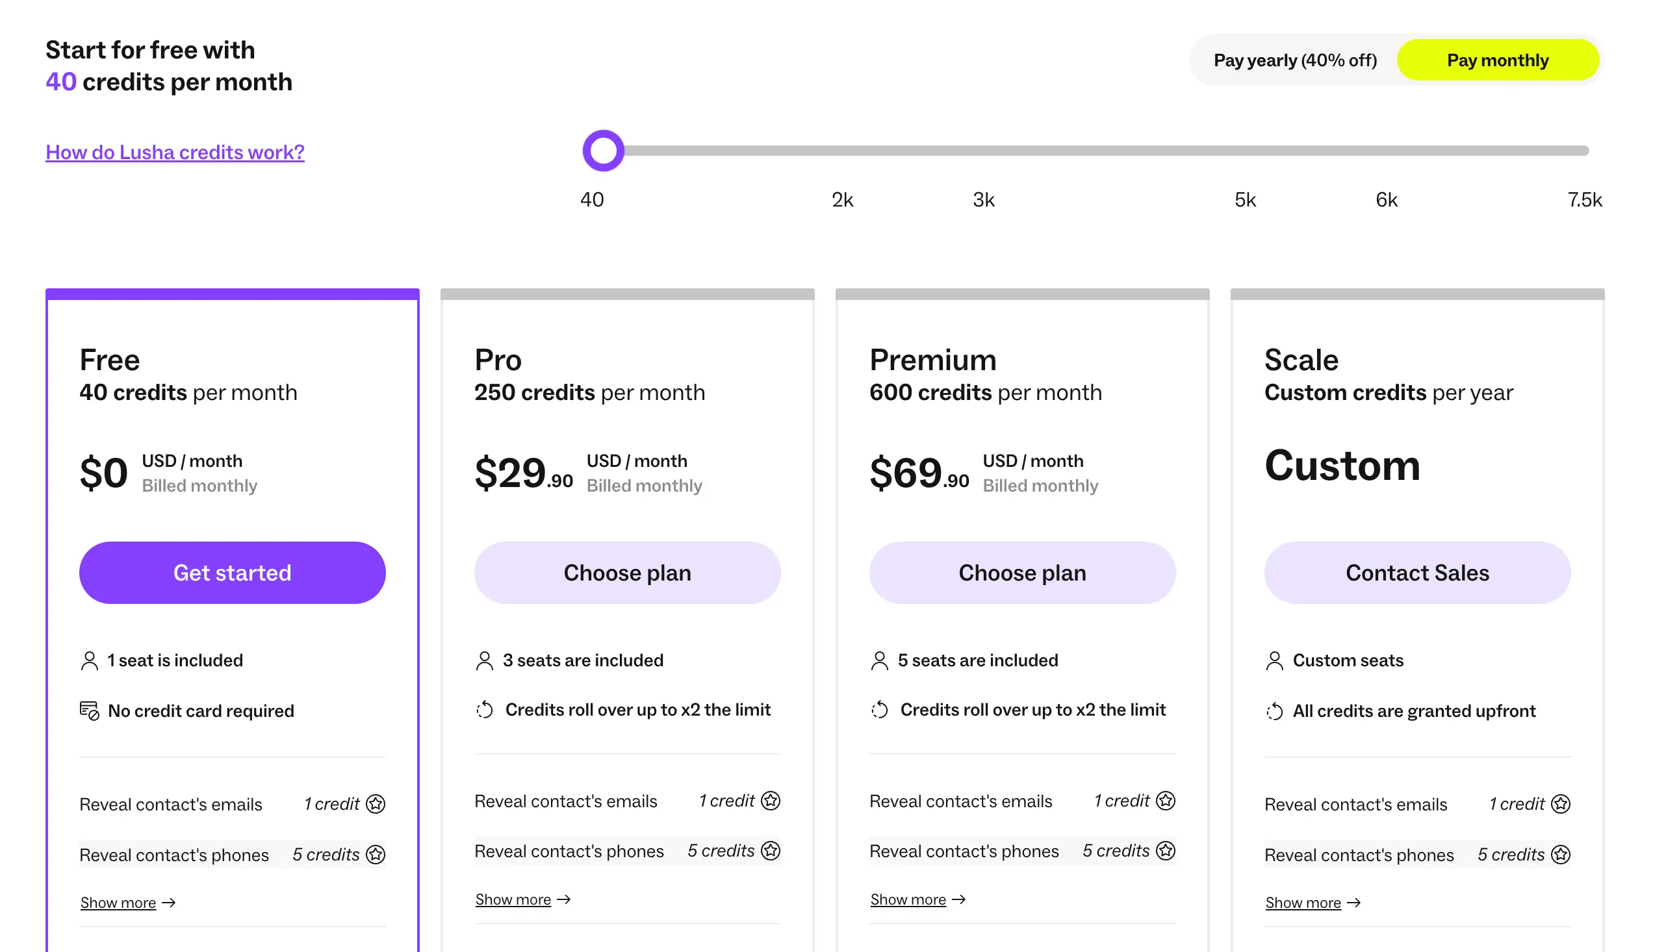Screen dimensions: 1653x952
Task: Switch billing to Pay yearly (40% off)
Action: tap(1295, 60)
